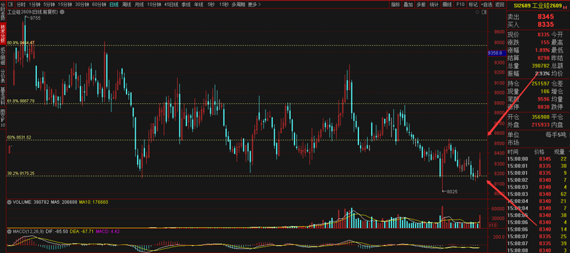Screen dimensions: 570x253
Task: Click the 开仓 value 356900
Action: (x=540, y=117)
